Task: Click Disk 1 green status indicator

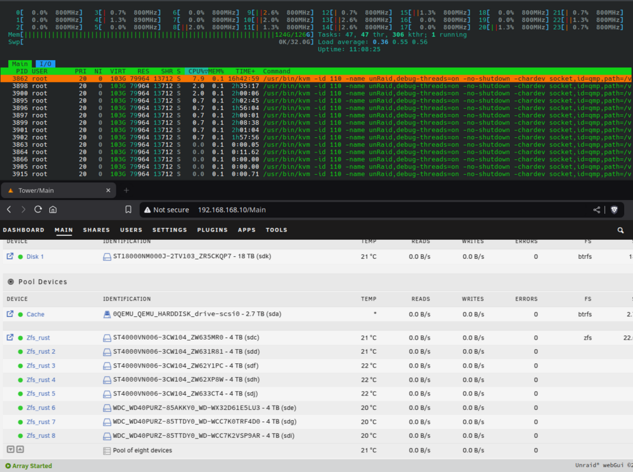Action: click(x=20, y=257)
